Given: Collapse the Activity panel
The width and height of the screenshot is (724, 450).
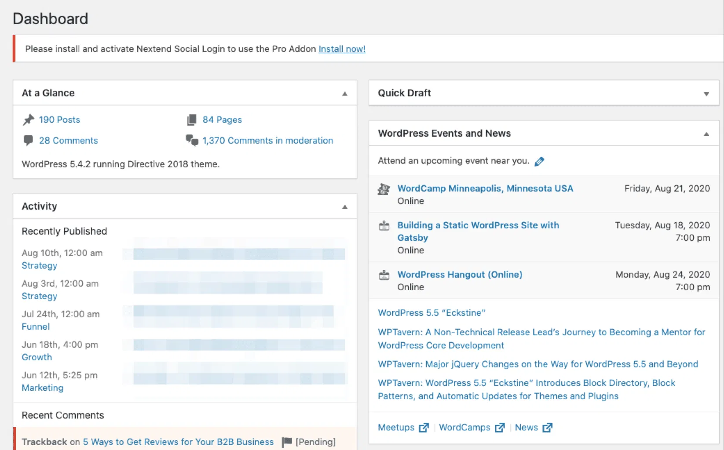Looking at the screenshot, I should 345,207.
